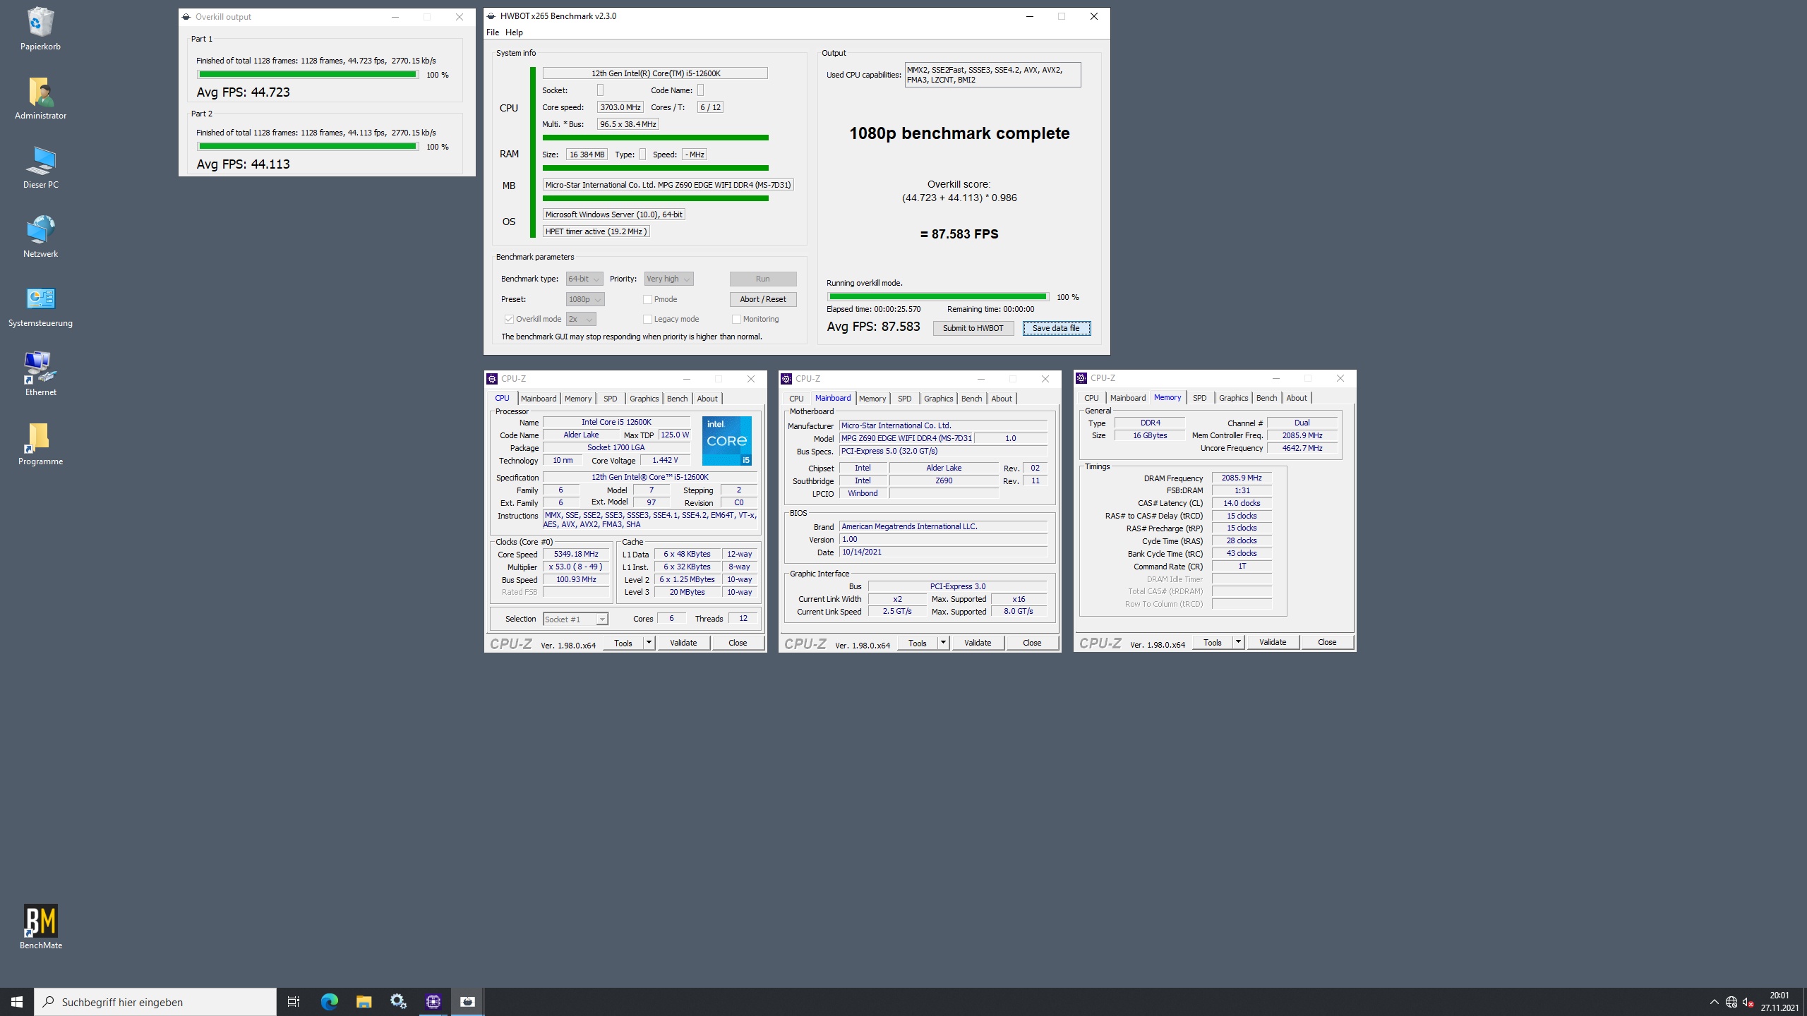Open the File menu in HWBOT x265
This screenshot has height=1016, width=1807.
click(493, 32)
